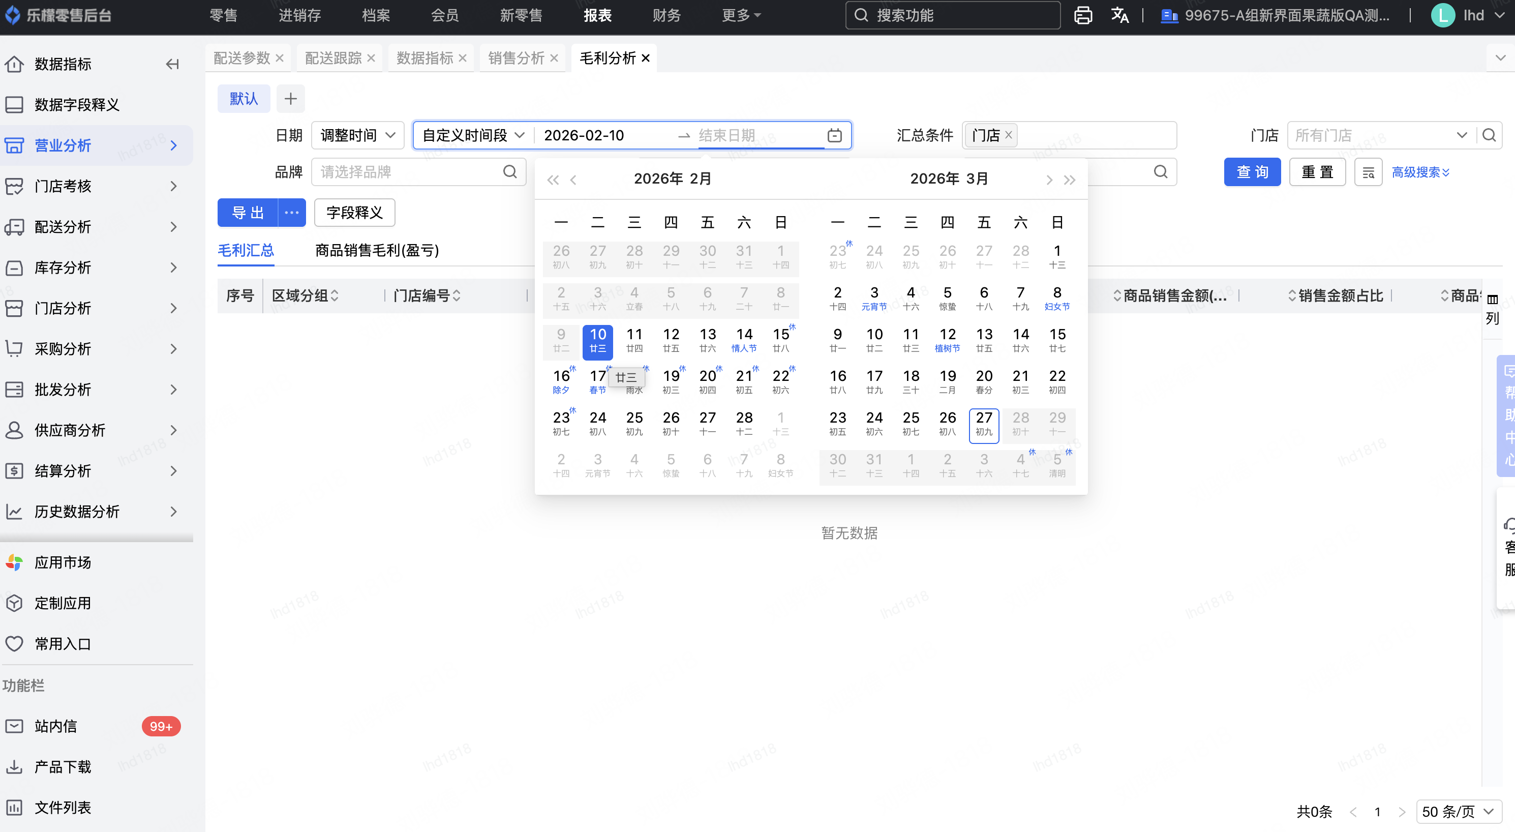The image size is (1515, 832).
Task: Remove the 门店 tag from summary conditions
Action: 1009,135
